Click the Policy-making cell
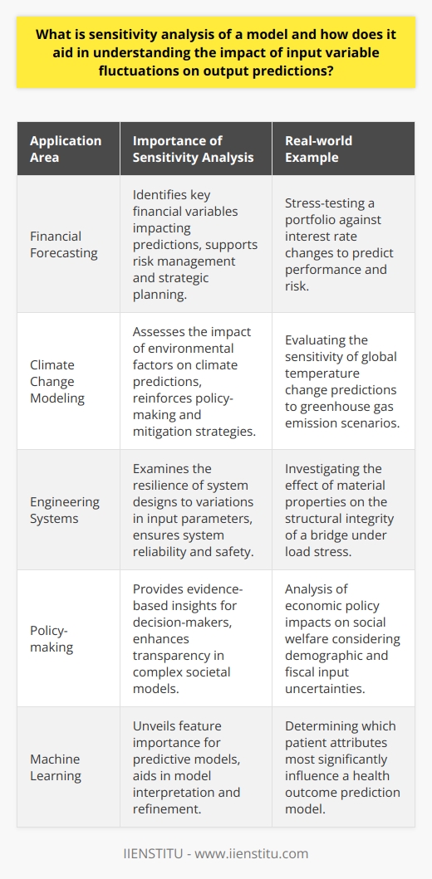This screenshot has width=432, height=879. click(x=68, y=638)
